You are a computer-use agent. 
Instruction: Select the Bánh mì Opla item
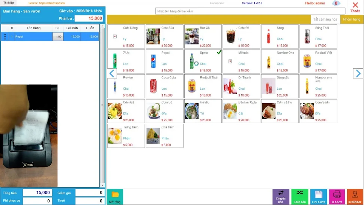click(x=241, y=111)
